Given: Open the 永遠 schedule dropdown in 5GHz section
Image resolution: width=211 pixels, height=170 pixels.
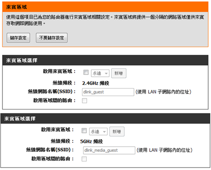Looking at the screenshot, I should click(98, 132).
